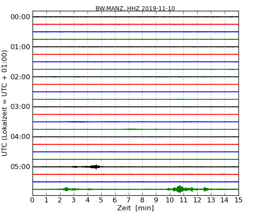Click the 00:00 time label on y-axis
The height and width of the screenshot is (217, 271).
click(20, 17)
